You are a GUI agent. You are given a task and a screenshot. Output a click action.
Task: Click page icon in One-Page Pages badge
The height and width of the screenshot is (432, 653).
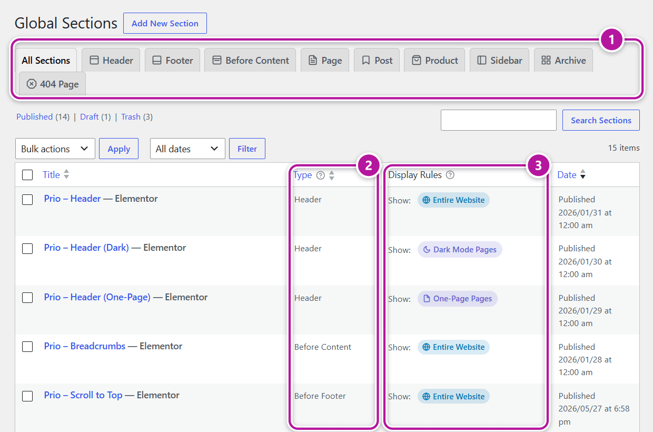click(427, 299)
